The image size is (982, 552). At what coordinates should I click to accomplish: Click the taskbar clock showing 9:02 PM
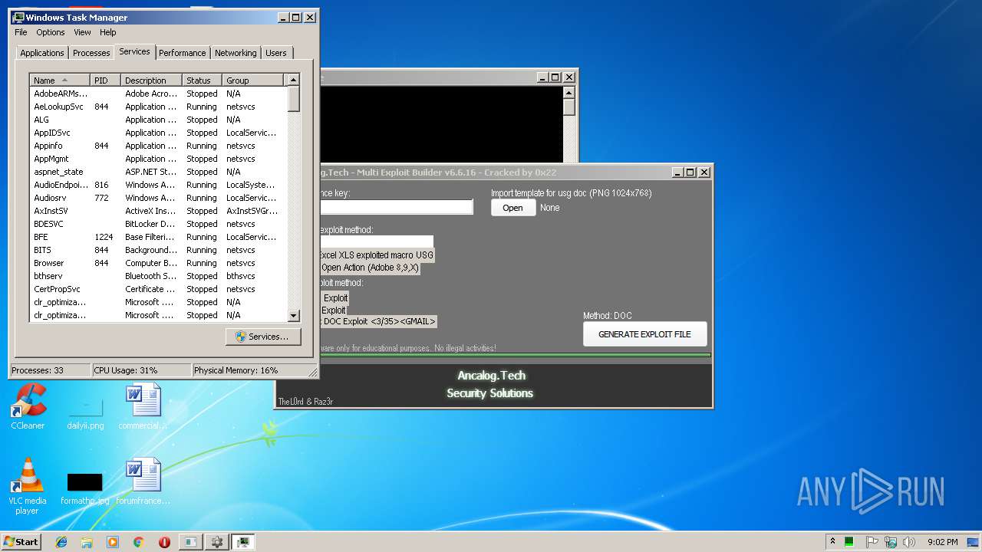(x=942, y=542)
